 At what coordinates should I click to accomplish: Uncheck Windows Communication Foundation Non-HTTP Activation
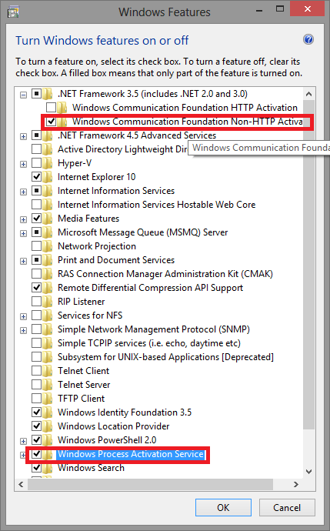pos(51,122)
